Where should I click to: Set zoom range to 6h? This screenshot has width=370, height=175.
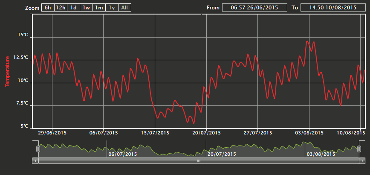click(47, 8)
